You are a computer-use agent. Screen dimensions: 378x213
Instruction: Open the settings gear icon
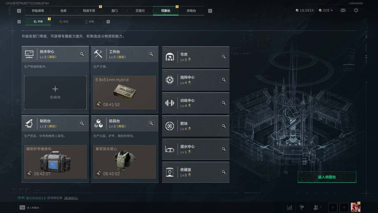[x=356, y=10]
